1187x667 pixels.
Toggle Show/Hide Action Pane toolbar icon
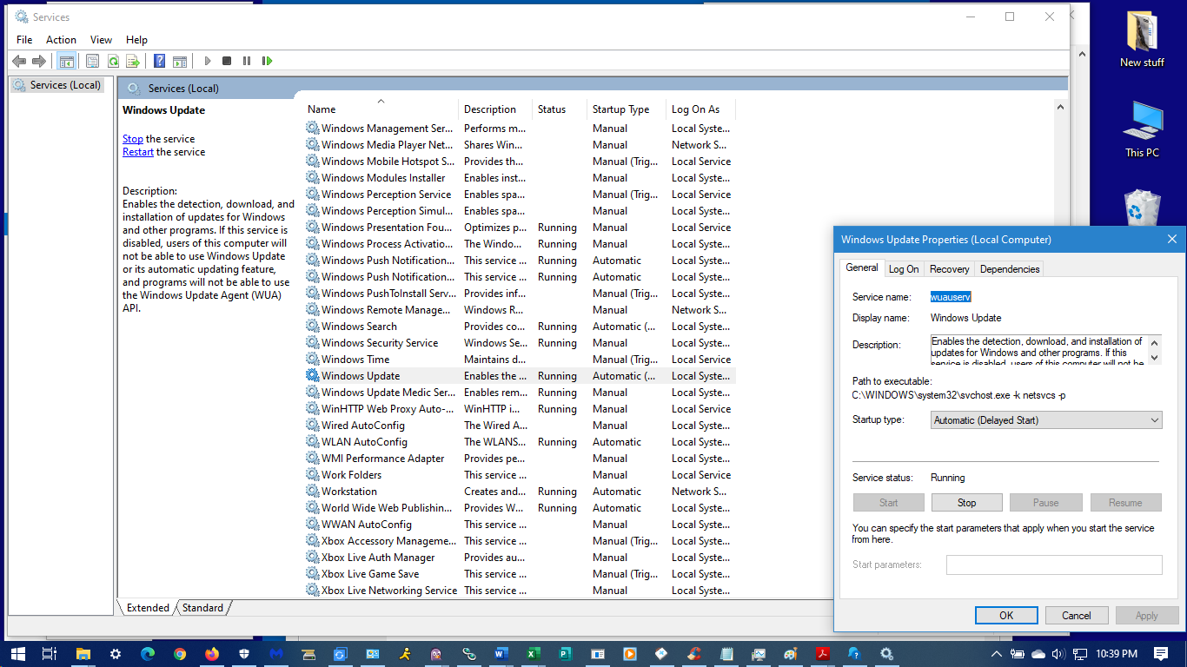pyautogui.click(x=180, y=61)
